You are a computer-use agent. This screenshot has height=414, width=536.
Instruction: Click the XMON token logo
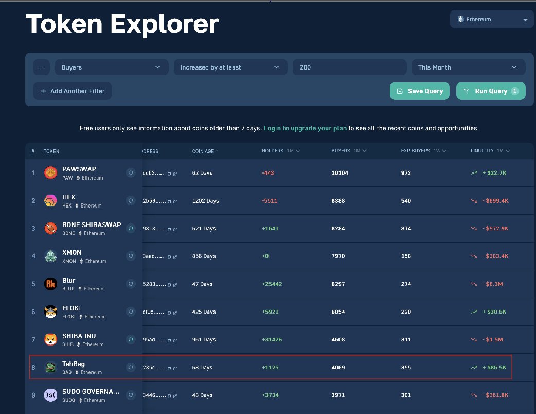point(50,256)
